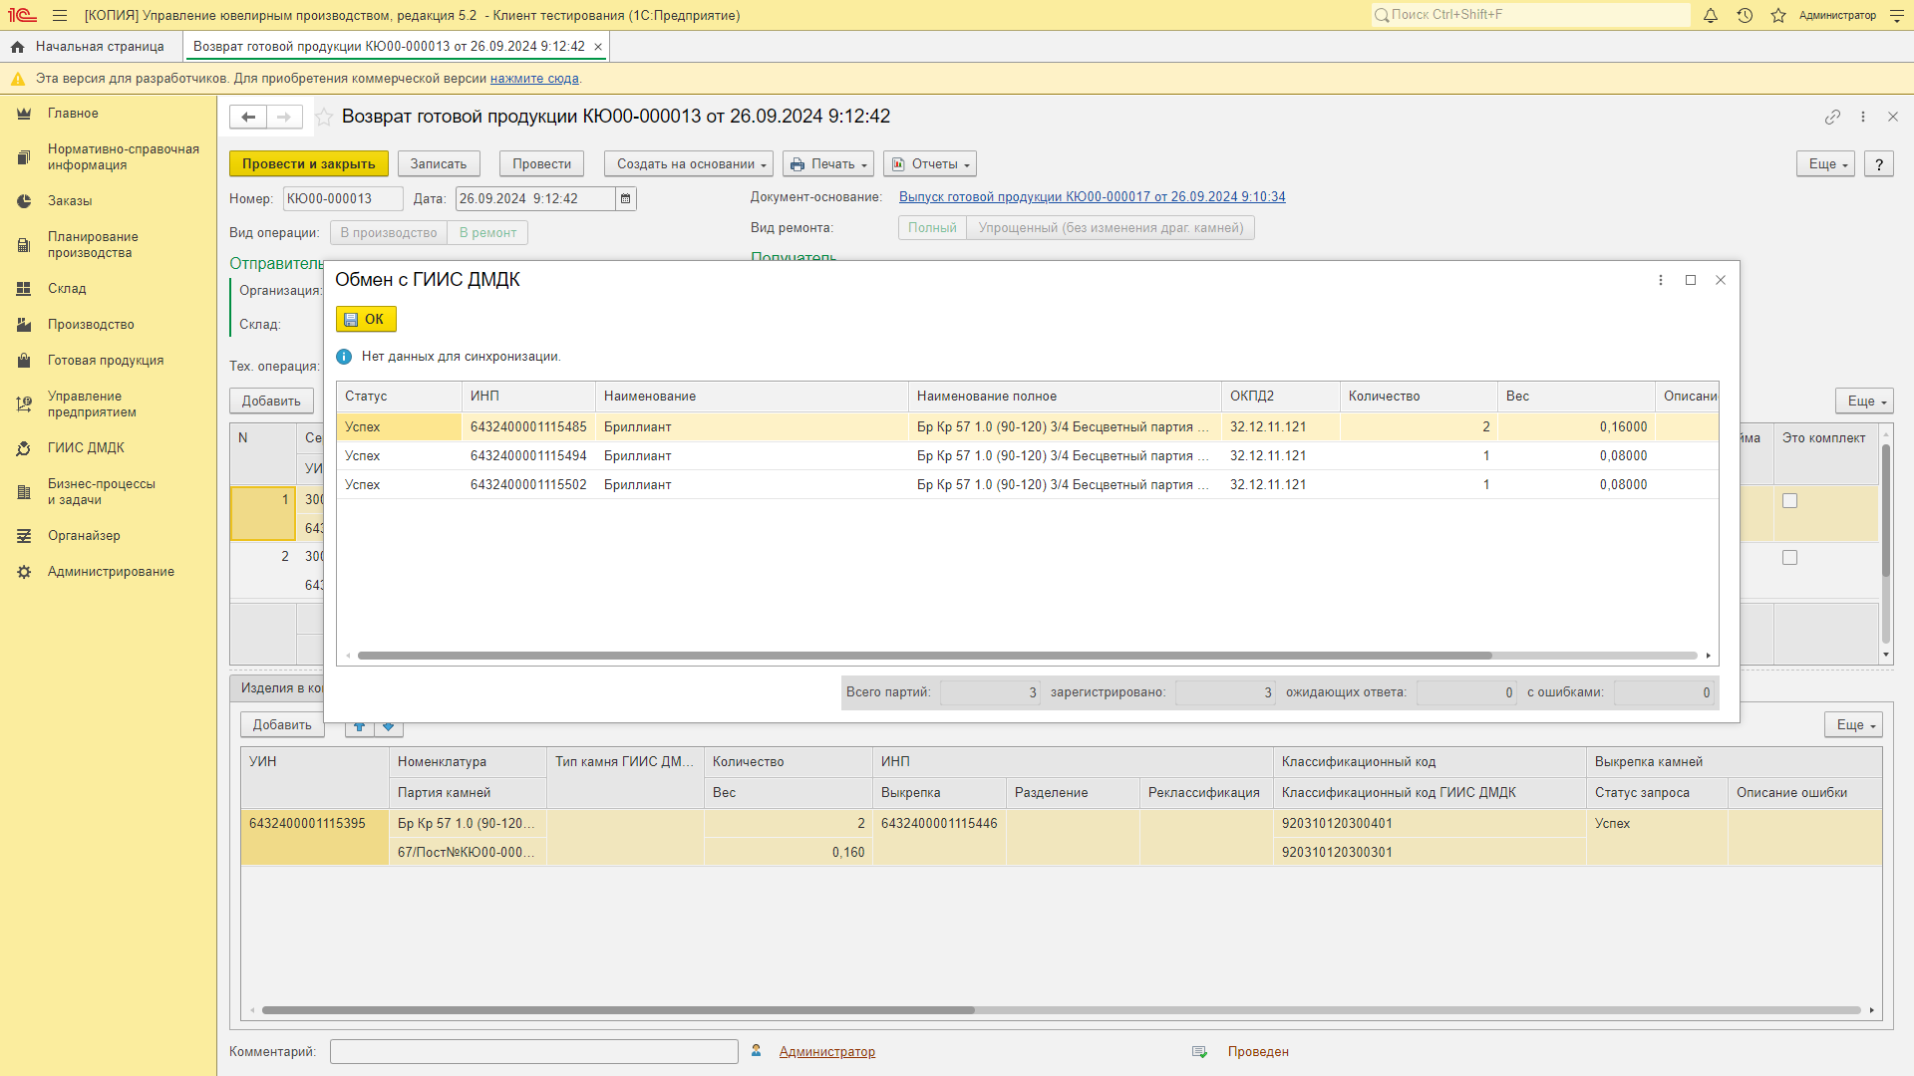Open the 1C main menu hamburger icon

pos(60,15)
